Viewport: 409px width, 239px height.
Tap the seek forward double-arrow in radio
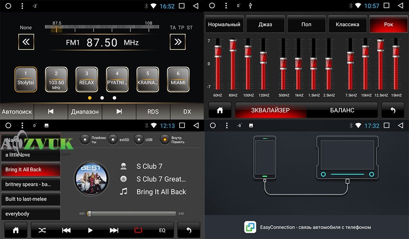tap(178, 42)
